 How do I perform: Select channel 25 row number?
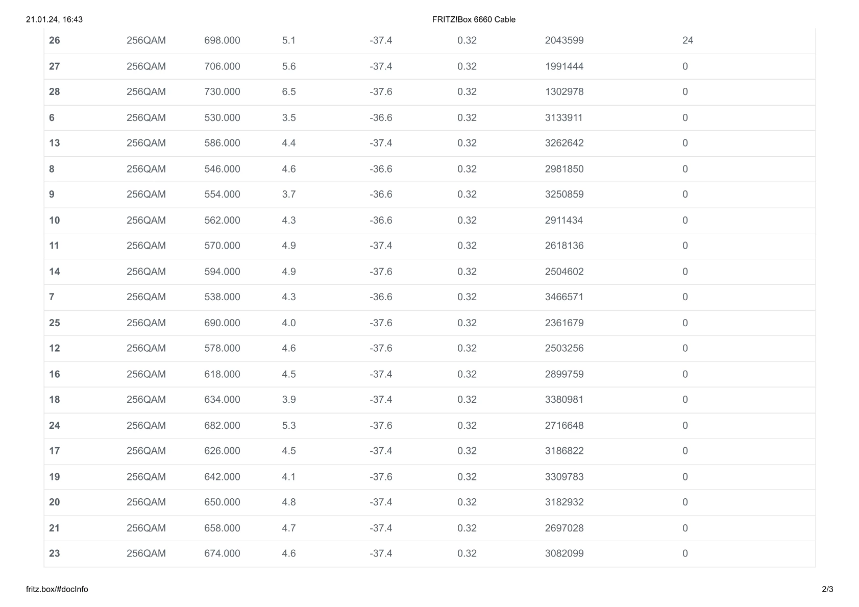click(x=55, y=323)
